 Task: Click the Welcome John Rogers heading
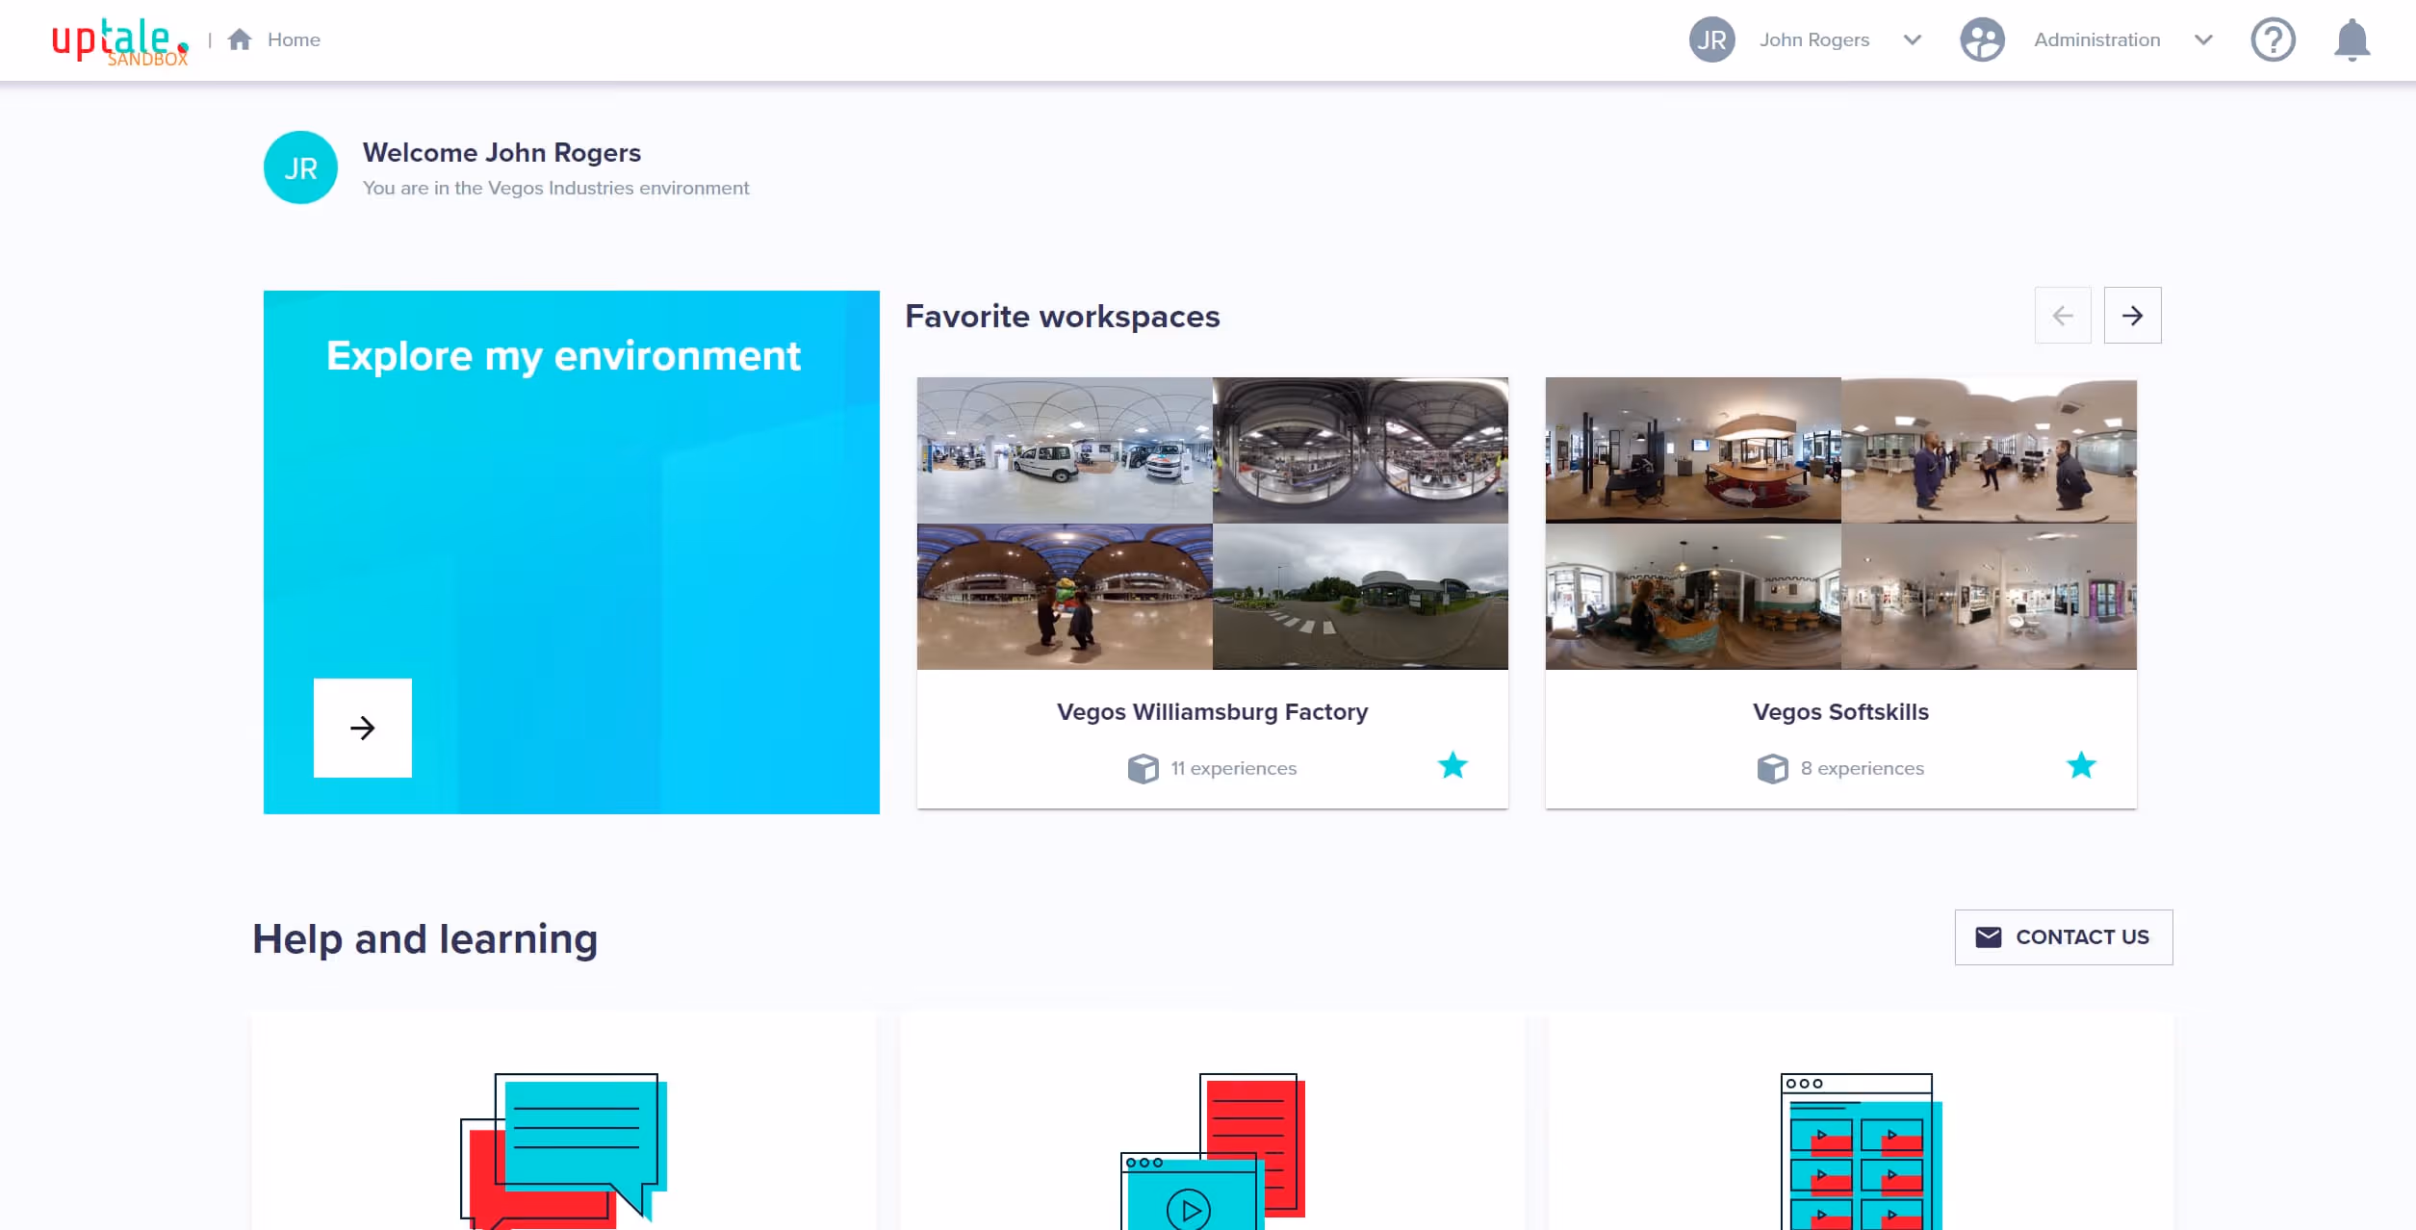tap(501, 152)
